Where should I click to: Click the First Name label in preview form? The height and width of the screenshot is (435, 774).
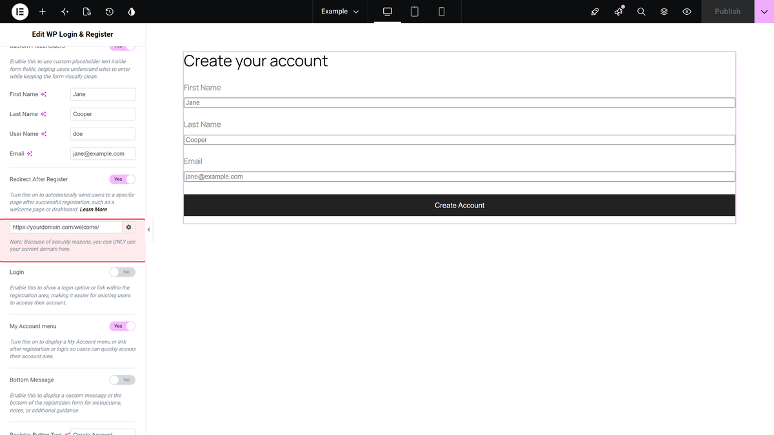(203, 88)
